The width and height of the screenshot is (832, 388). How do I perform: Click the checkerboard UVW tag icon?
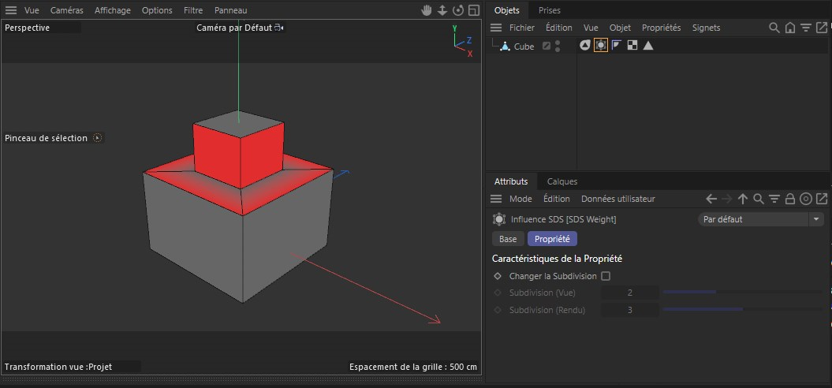[x=632, y=46]
